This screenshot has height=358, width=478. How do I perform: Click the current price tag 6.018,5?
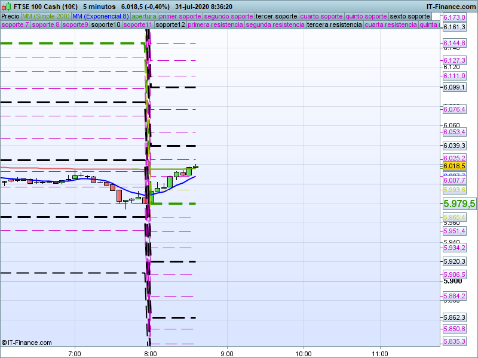454,166
